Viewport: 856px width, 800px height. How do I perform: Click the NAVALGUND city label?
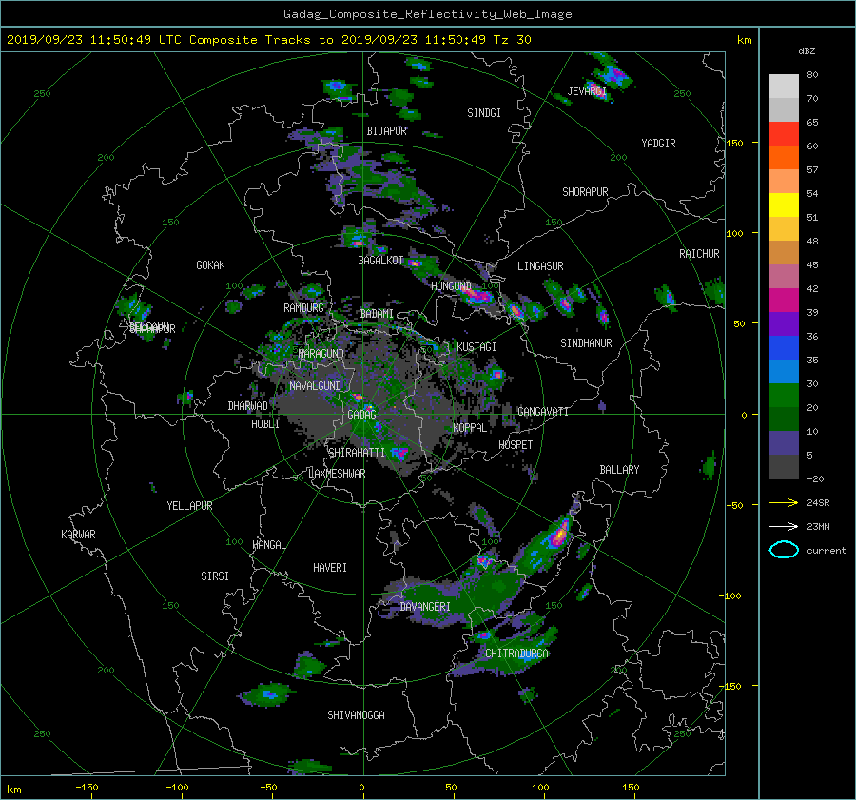[315, 386]
